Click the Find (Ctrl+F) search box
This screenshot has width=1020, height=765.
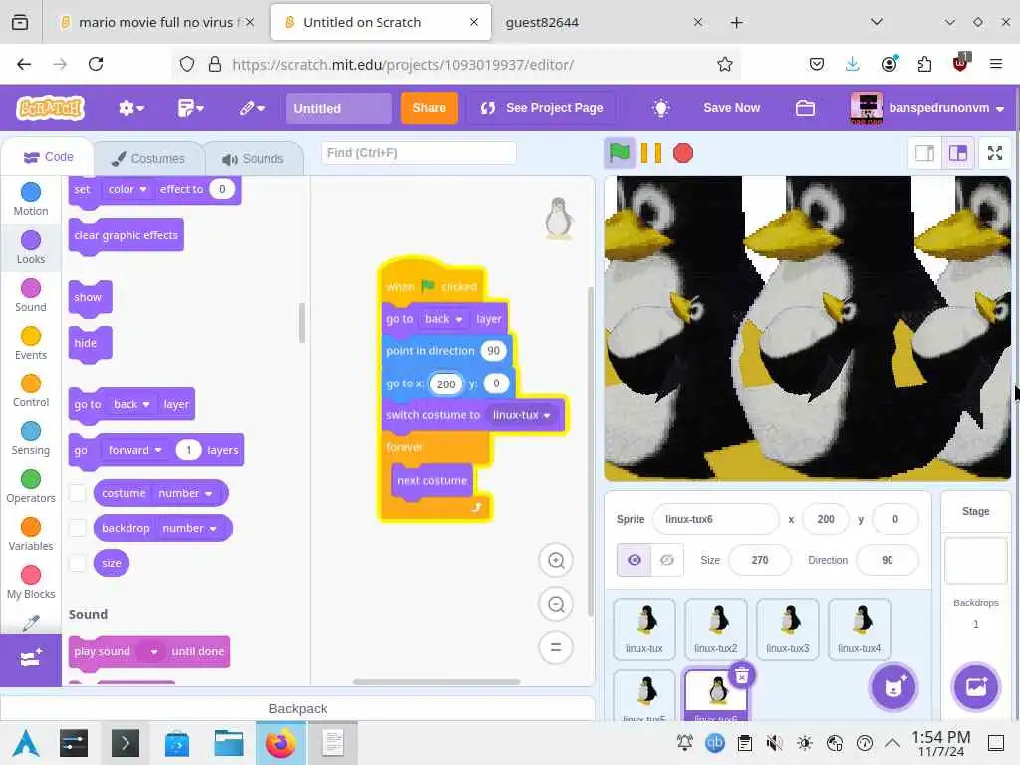pos(418,152)
